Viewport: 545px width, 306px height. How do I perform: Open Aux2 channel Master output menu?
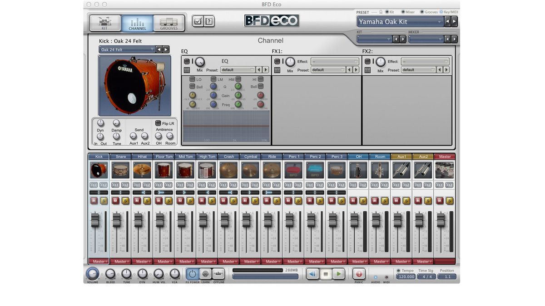[423, 262]
